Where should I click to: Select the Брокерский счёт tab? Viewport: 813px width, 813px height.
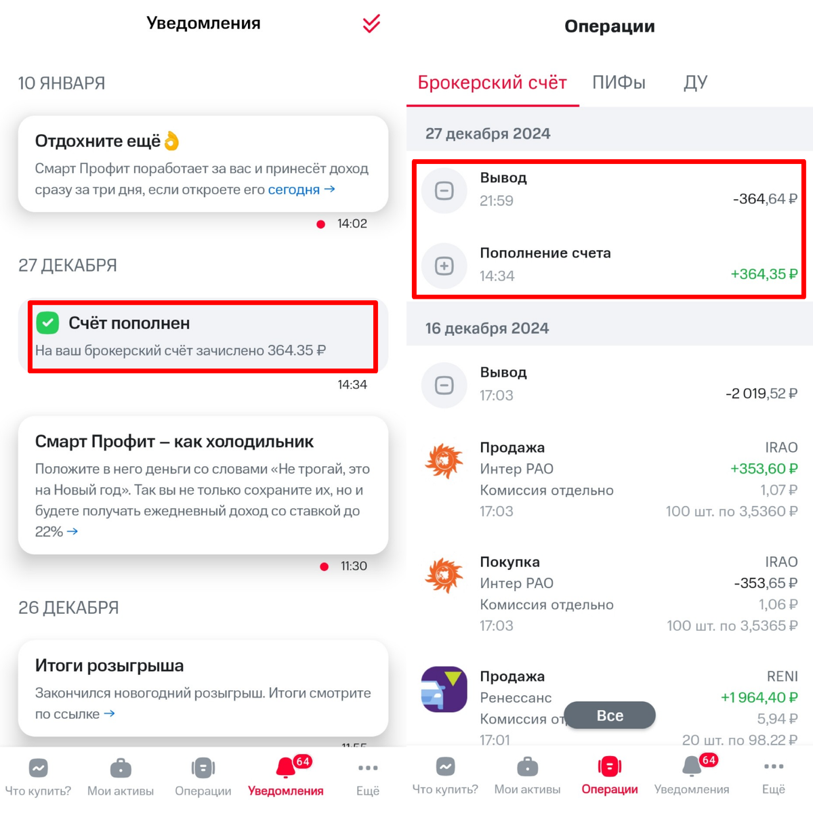click(493, 83)
